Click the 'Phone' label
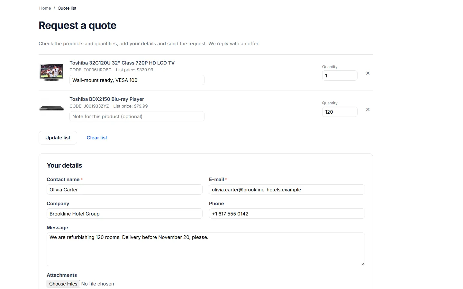The width and height of the screenshot is (463, 289). (x=216, y=204)
